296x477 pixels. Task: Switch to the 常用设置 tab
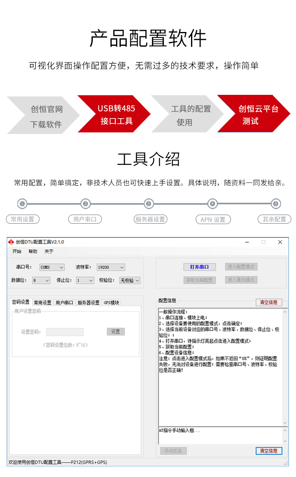[43, 303]
